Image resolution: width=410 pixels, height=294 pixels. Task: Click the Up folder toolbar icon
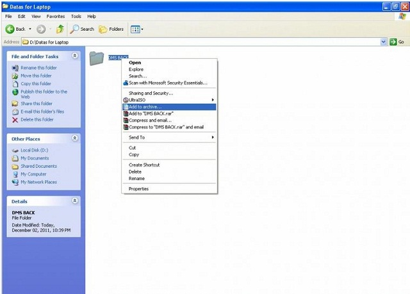tap(60, 29)
